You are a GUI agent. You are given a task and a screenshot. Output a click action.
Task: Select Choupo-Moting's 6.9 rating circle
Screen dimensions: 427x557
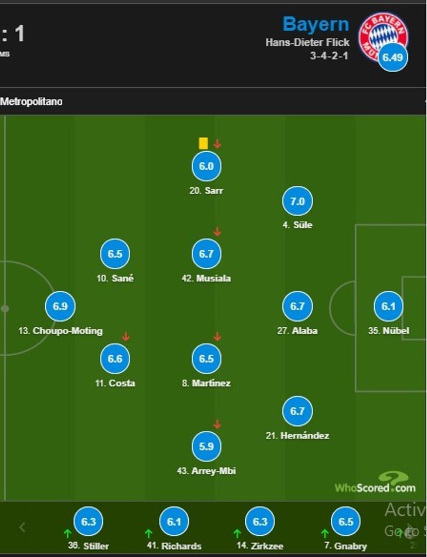click(x=60, y=306)
